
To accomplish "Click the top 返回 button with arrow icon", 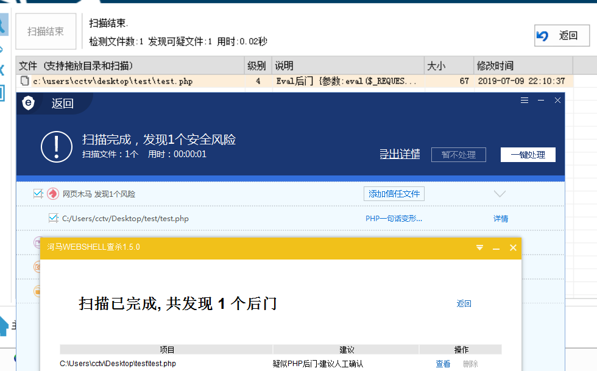I will [562, 36].
